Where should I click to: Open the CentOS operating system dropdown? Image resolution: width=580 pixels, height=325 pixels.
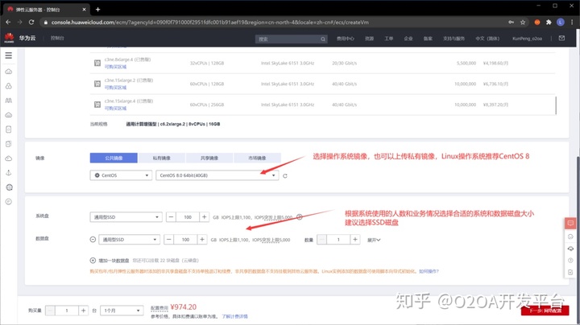tap(121, 175)
